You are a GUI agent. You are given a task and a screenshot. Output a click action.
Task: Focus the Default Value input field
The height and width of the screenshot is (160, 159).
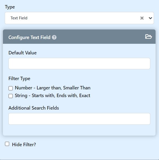79,64
